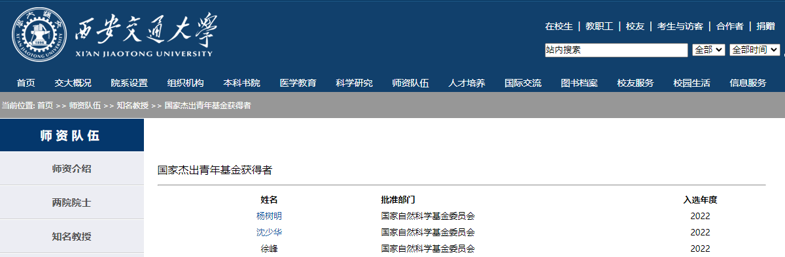The height and width of the screenshot is (257, 785).
Task: Open 医学教育 menu
Action: coord(298,83)
